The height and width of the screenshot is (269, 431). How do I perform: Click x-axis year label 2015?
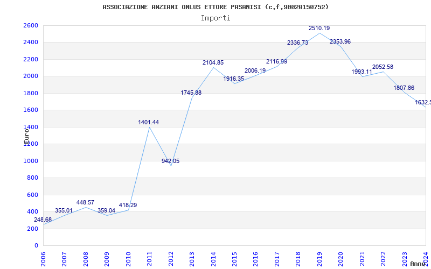(x=234, y=259)
